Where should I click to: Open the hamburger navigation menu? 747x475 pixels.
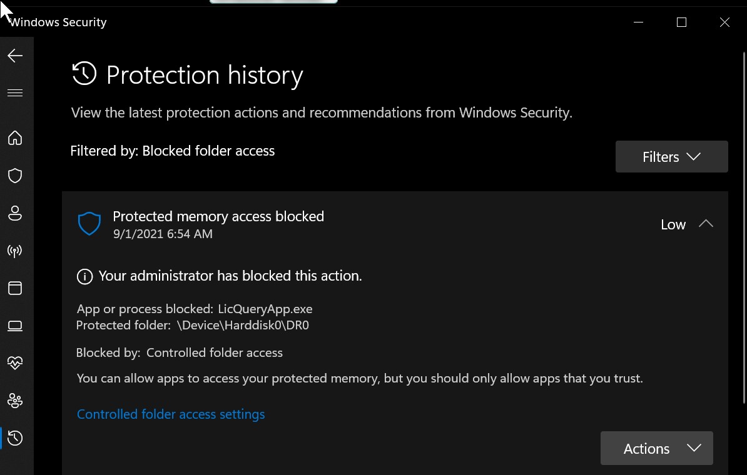[x=15, y=92]
